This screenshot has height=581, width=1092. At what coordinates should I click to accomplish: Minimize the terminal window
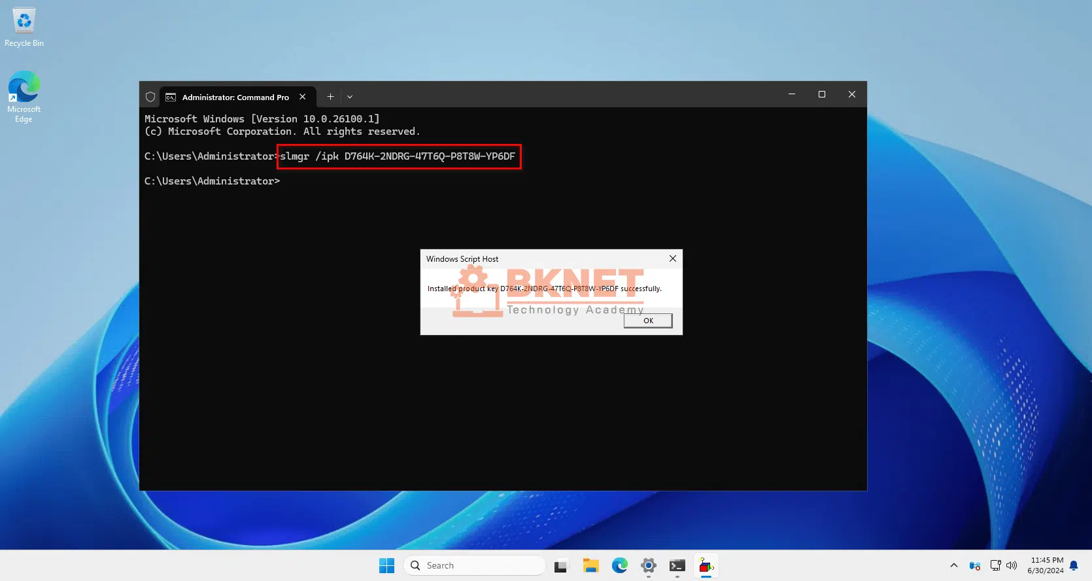tap(792, 94)
